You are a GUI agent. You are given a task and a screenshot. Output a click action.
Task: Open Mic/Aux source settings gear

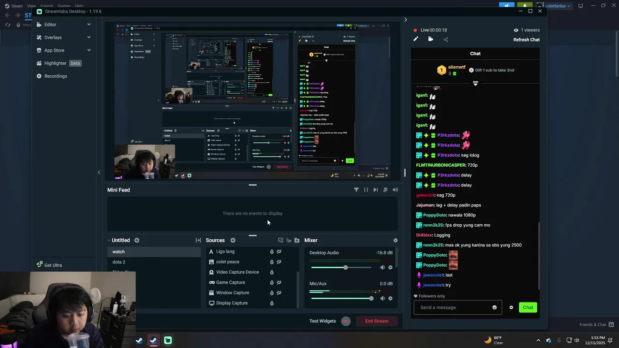click(x=391, y=298)
